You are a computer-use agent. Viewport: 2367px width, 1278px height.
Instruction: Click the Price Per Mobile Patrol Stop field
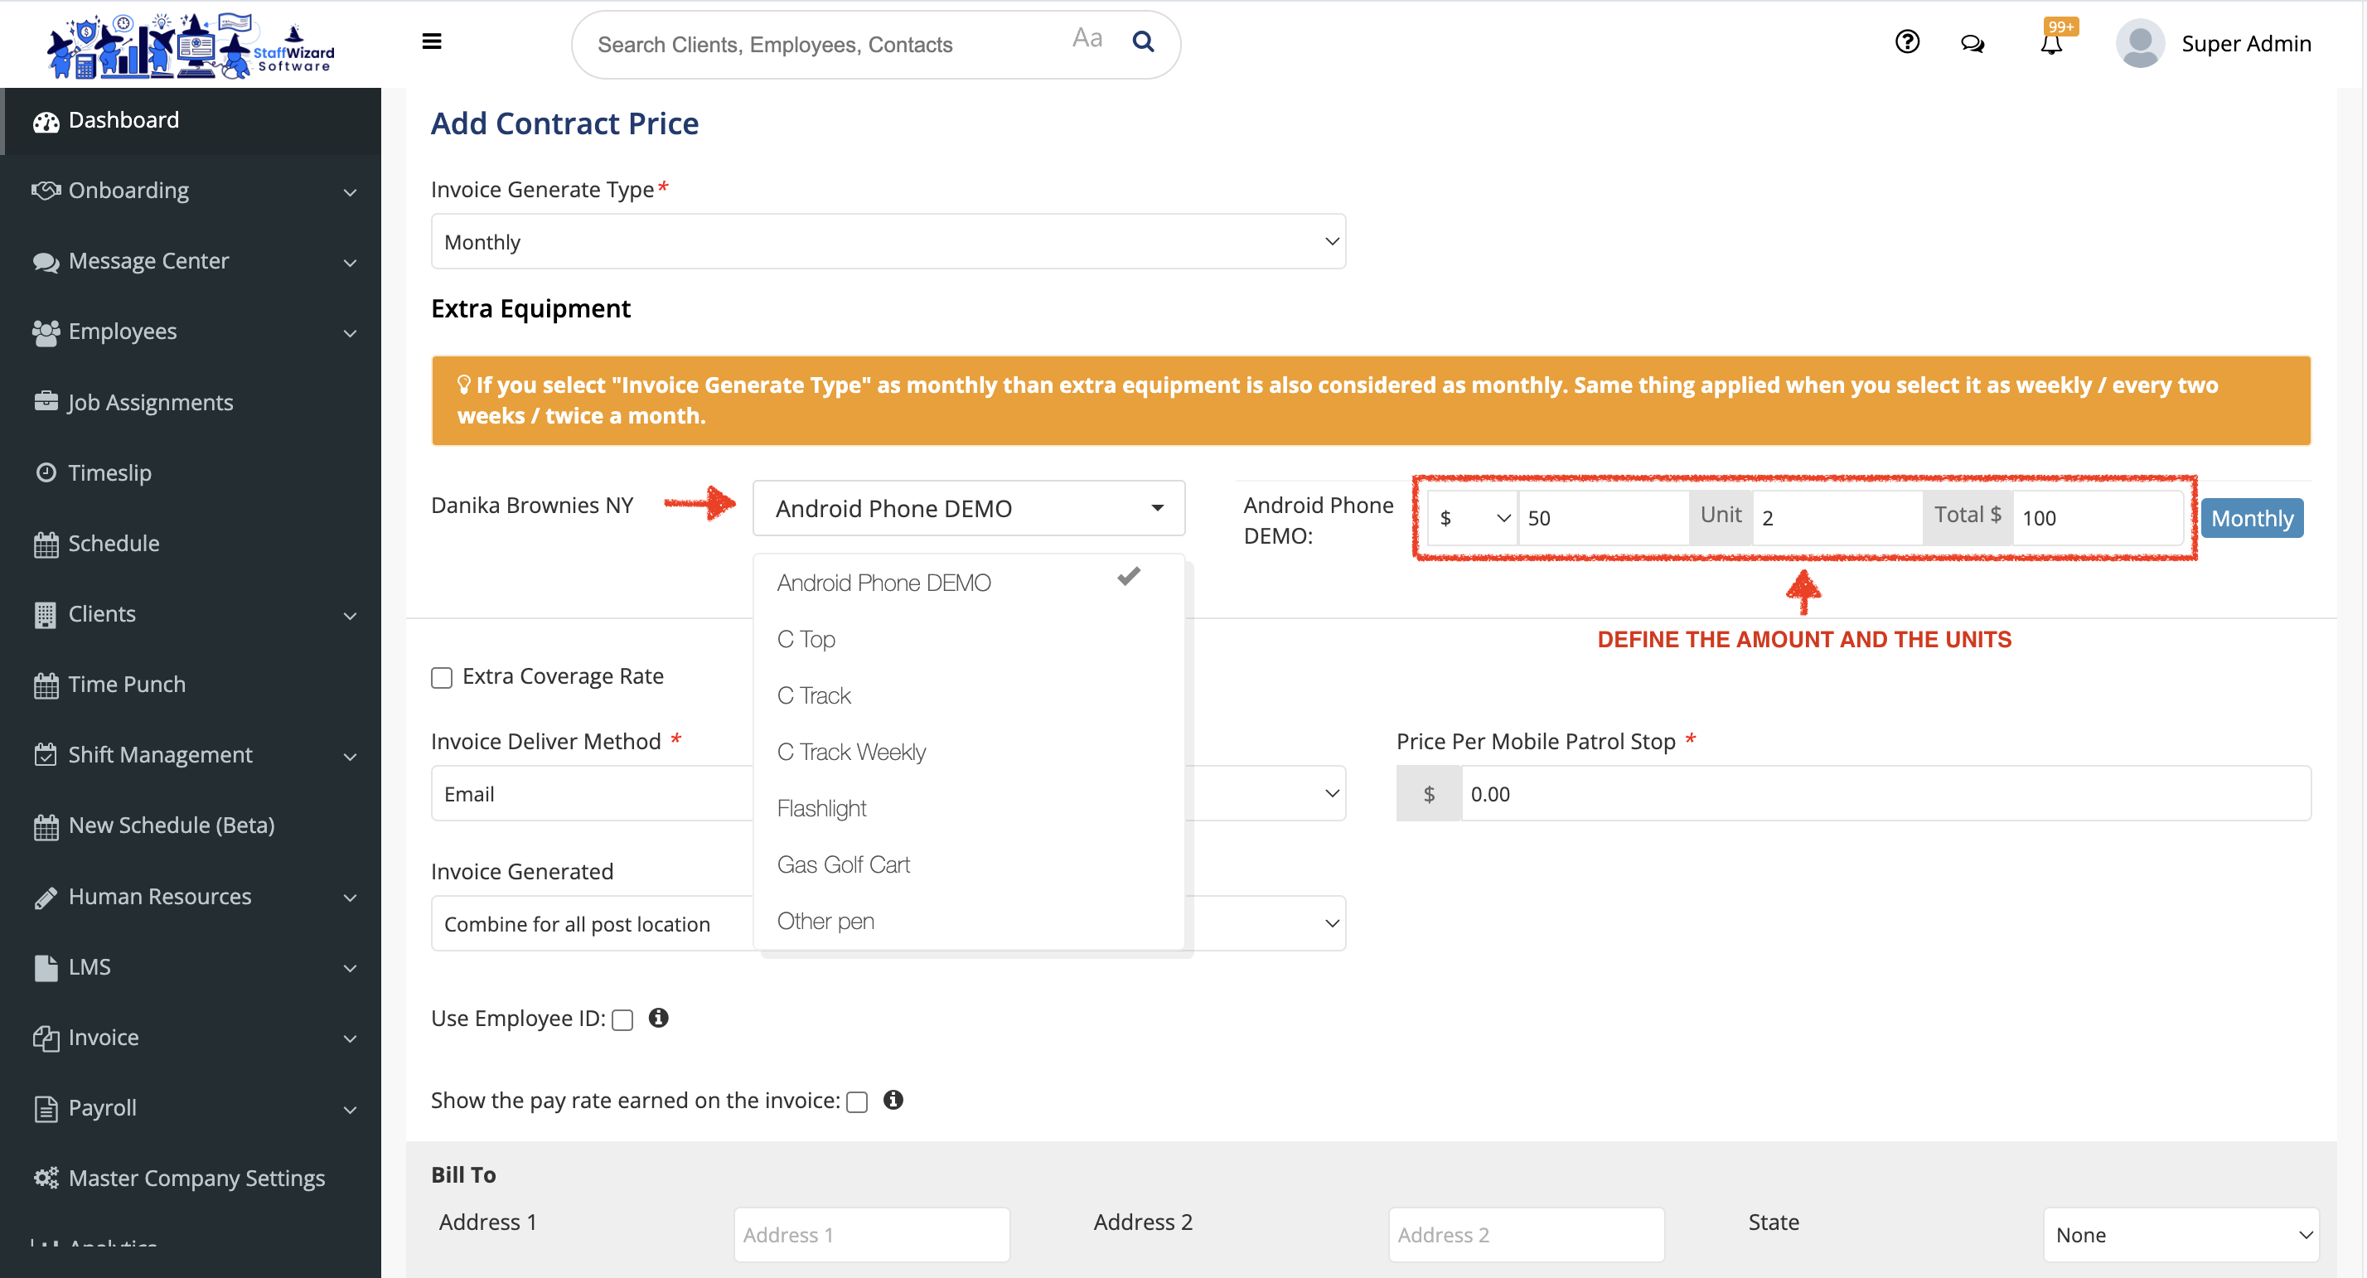pyautogui.click(x=1884, y=793)
